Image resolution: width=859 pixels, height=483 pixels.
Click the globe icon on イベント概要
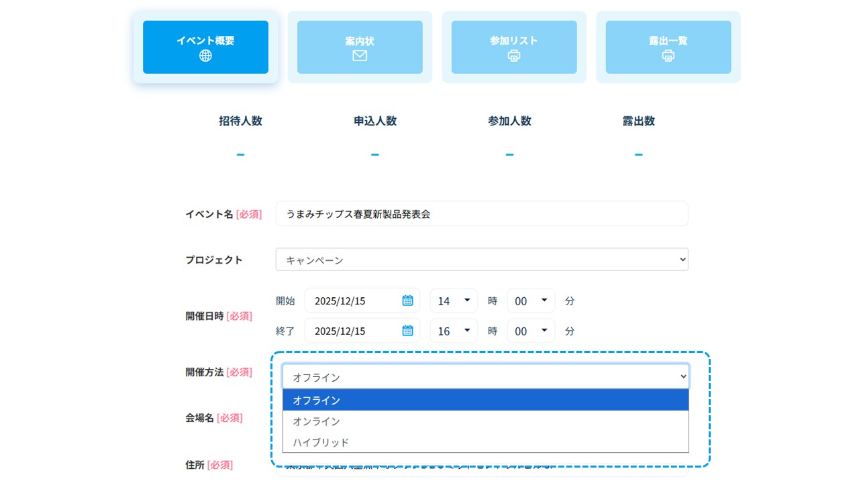point(205,56)
